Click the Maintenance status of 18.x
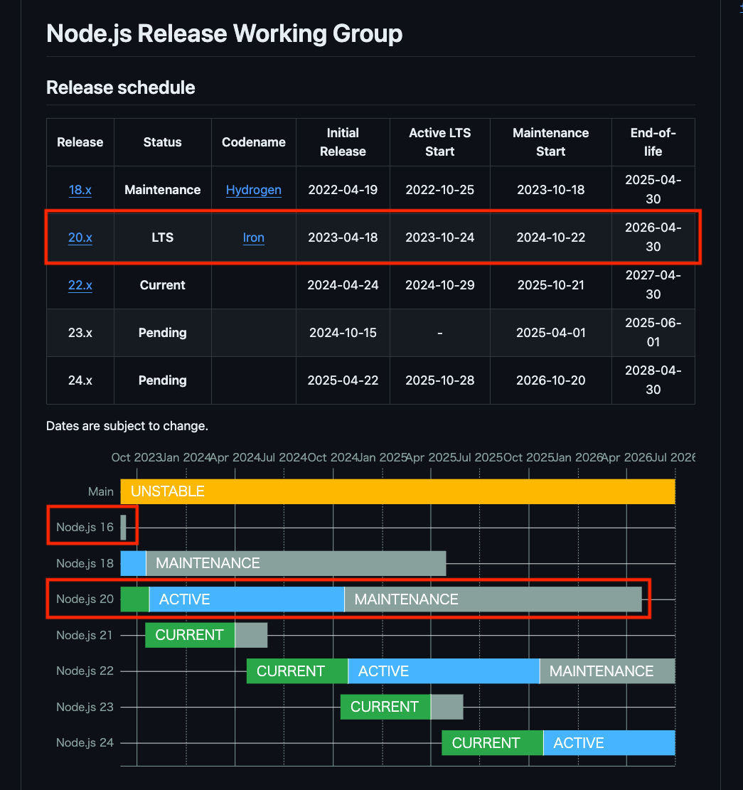Image resolution: width=743 pixels, height=790 pixels. (x=162, y=190)
